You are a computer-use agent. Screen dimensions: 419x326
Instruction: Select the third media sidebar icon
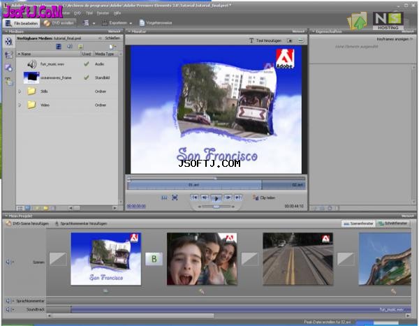coord(8,68)
